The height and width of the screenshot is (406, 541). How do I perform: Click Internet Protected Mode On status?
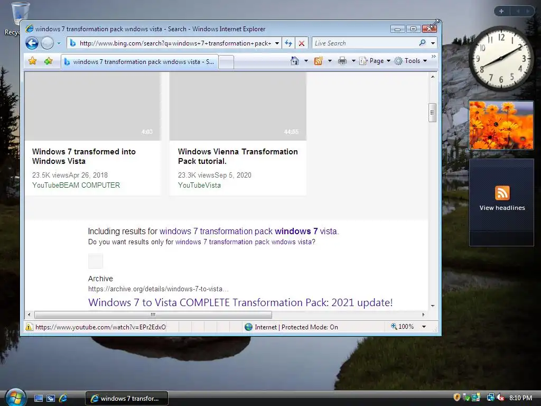click(x=291, y=327)
